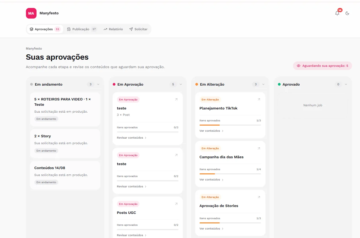
Task: Open the Conteúdos 14/08 card
Action: click(65, 175)
